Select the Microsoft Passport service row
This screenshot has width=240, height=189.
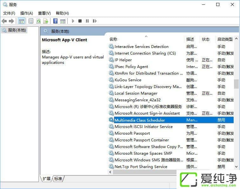(x=171, y=133)
